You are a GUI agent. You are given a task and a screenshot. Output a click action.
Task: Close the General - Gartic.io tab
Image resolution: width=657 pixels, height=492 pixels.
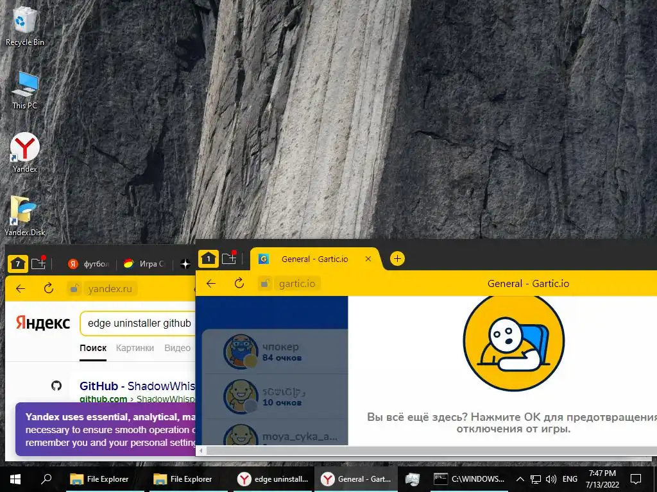click(x=368, y=259)
